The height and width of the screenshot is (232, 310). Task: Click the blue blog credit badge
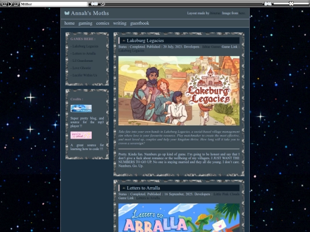click(x=81, y=108)
